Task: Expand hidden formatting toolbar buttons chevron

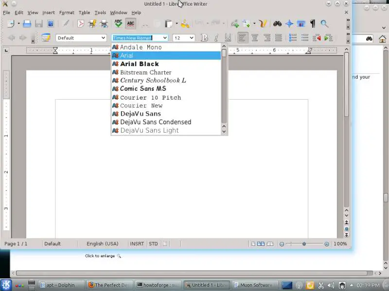Action: click(348, 34)
